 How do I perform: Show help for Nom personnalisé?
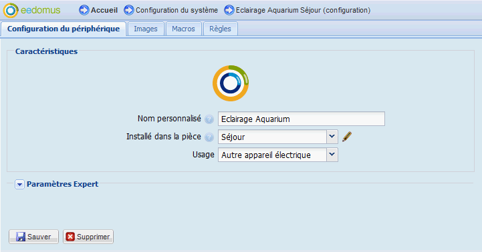coord(209,119)
